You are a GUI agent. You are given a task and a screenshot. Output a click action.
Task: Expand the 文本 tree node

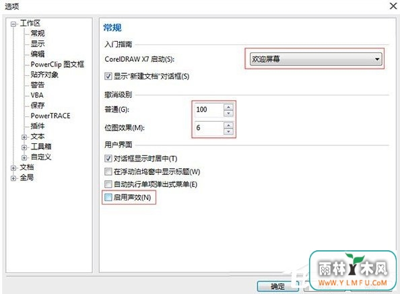coord(24,137)
